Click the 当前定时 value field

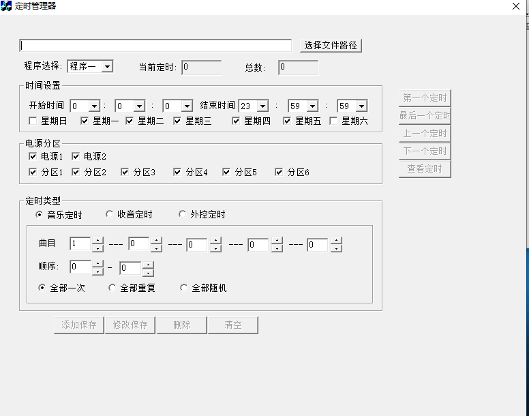[x=201, y=68]
